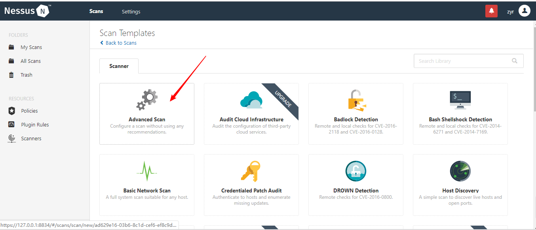Click the Bash Shellshock terminal monitor icon
The height and width of the screenshot is (230, 536).
coord(460,100)
